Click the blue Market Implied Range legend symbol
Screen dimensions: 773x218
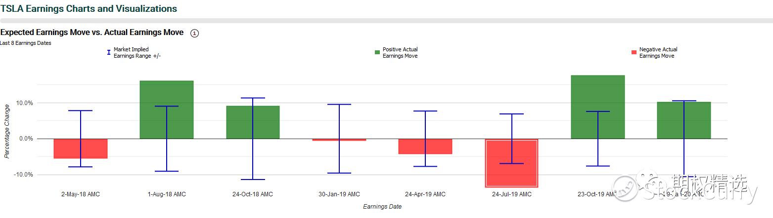tap(109, 52)
